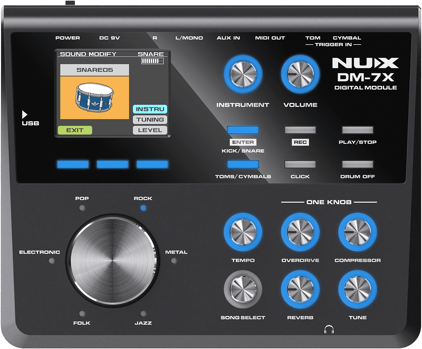
Task: Click the SONG SELECT knob
Action: point(243,289)
